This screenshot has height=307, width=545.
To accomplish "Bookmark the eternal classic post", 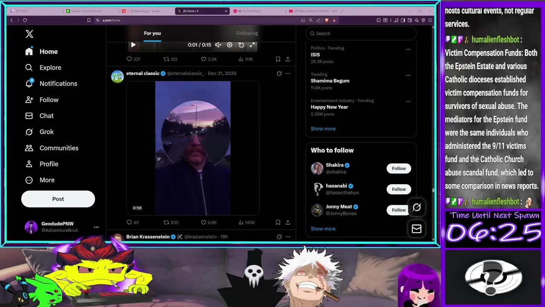I will click(278, 223).
